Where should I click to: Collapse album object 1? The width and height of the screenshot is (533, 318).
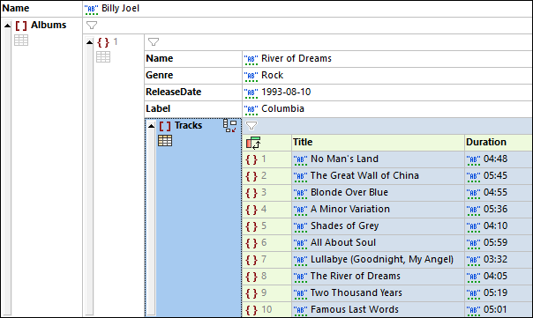pos(89,42)
